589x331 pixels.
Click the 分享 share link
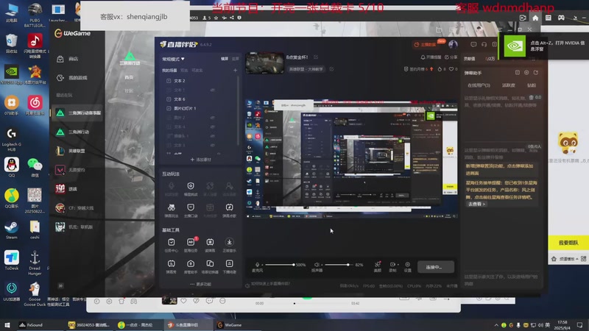pyautogui.click(x=451, y=57)
